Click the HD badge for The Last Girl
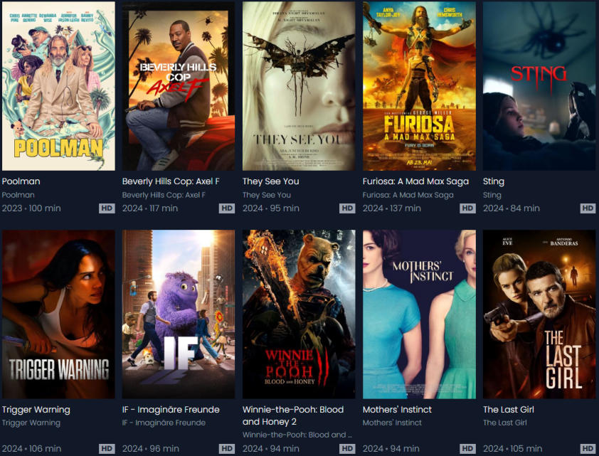 pyautogui.click(x=588, y=449)
